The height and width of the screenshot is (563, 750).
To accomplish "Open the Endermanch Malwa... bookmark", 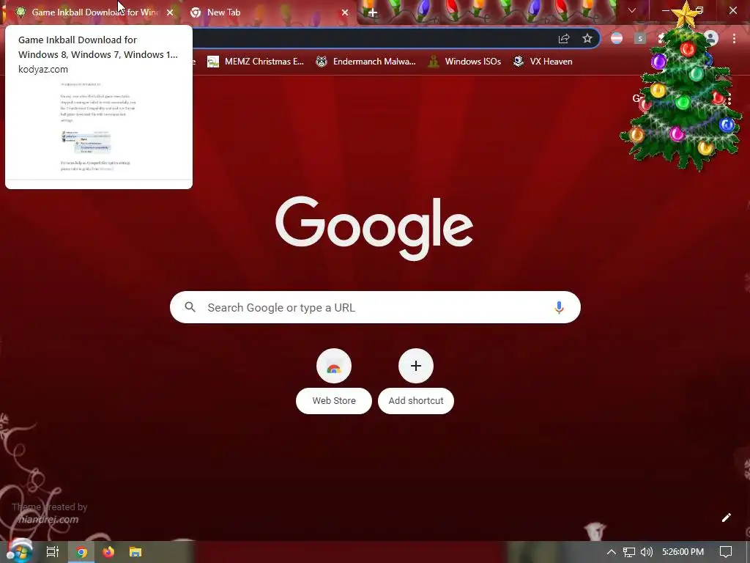I will point(366,62).
